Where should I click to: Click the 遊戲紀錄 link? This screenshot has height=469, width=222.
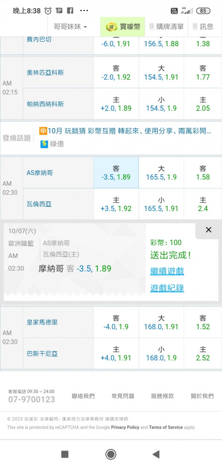point(167,288)
